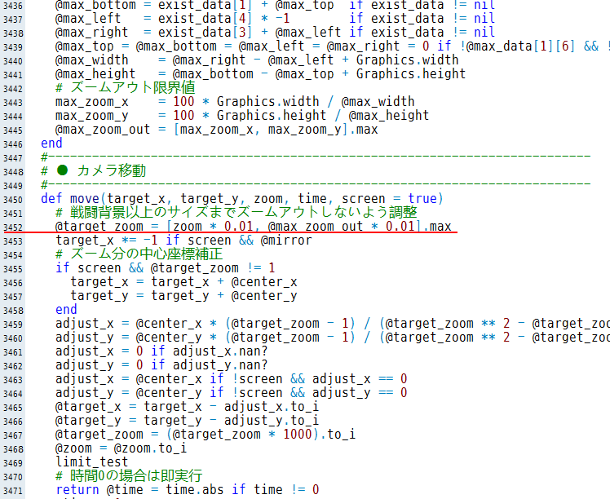Click 'limit_test' call on line 3469
Image resolution: width=610 pixels, height=499 pixels.
(x=92, y=462)
